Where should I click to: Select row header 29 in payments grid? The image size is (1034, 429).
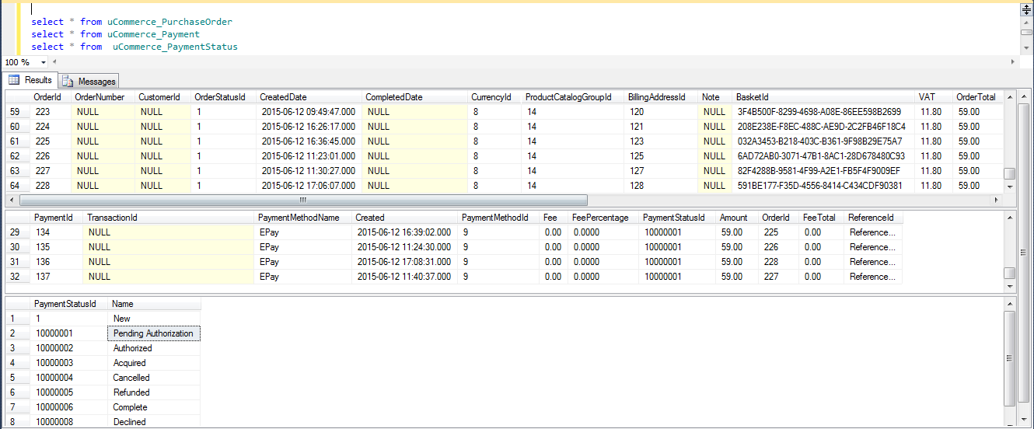(17, 232)
